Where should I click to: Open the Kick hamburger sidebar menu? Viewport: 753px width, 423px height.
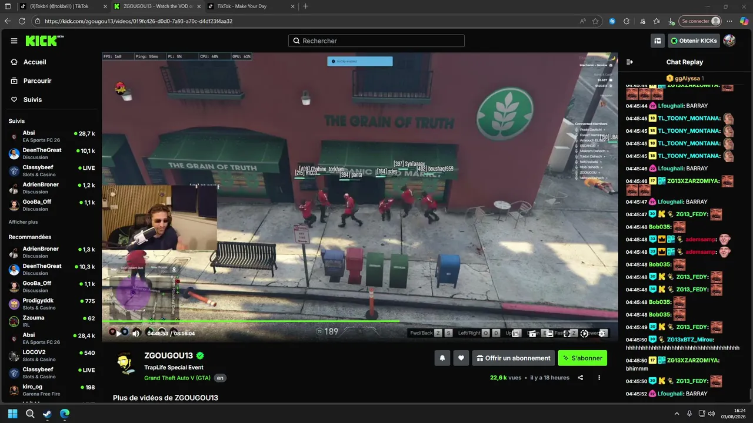(x=14, y=41)
